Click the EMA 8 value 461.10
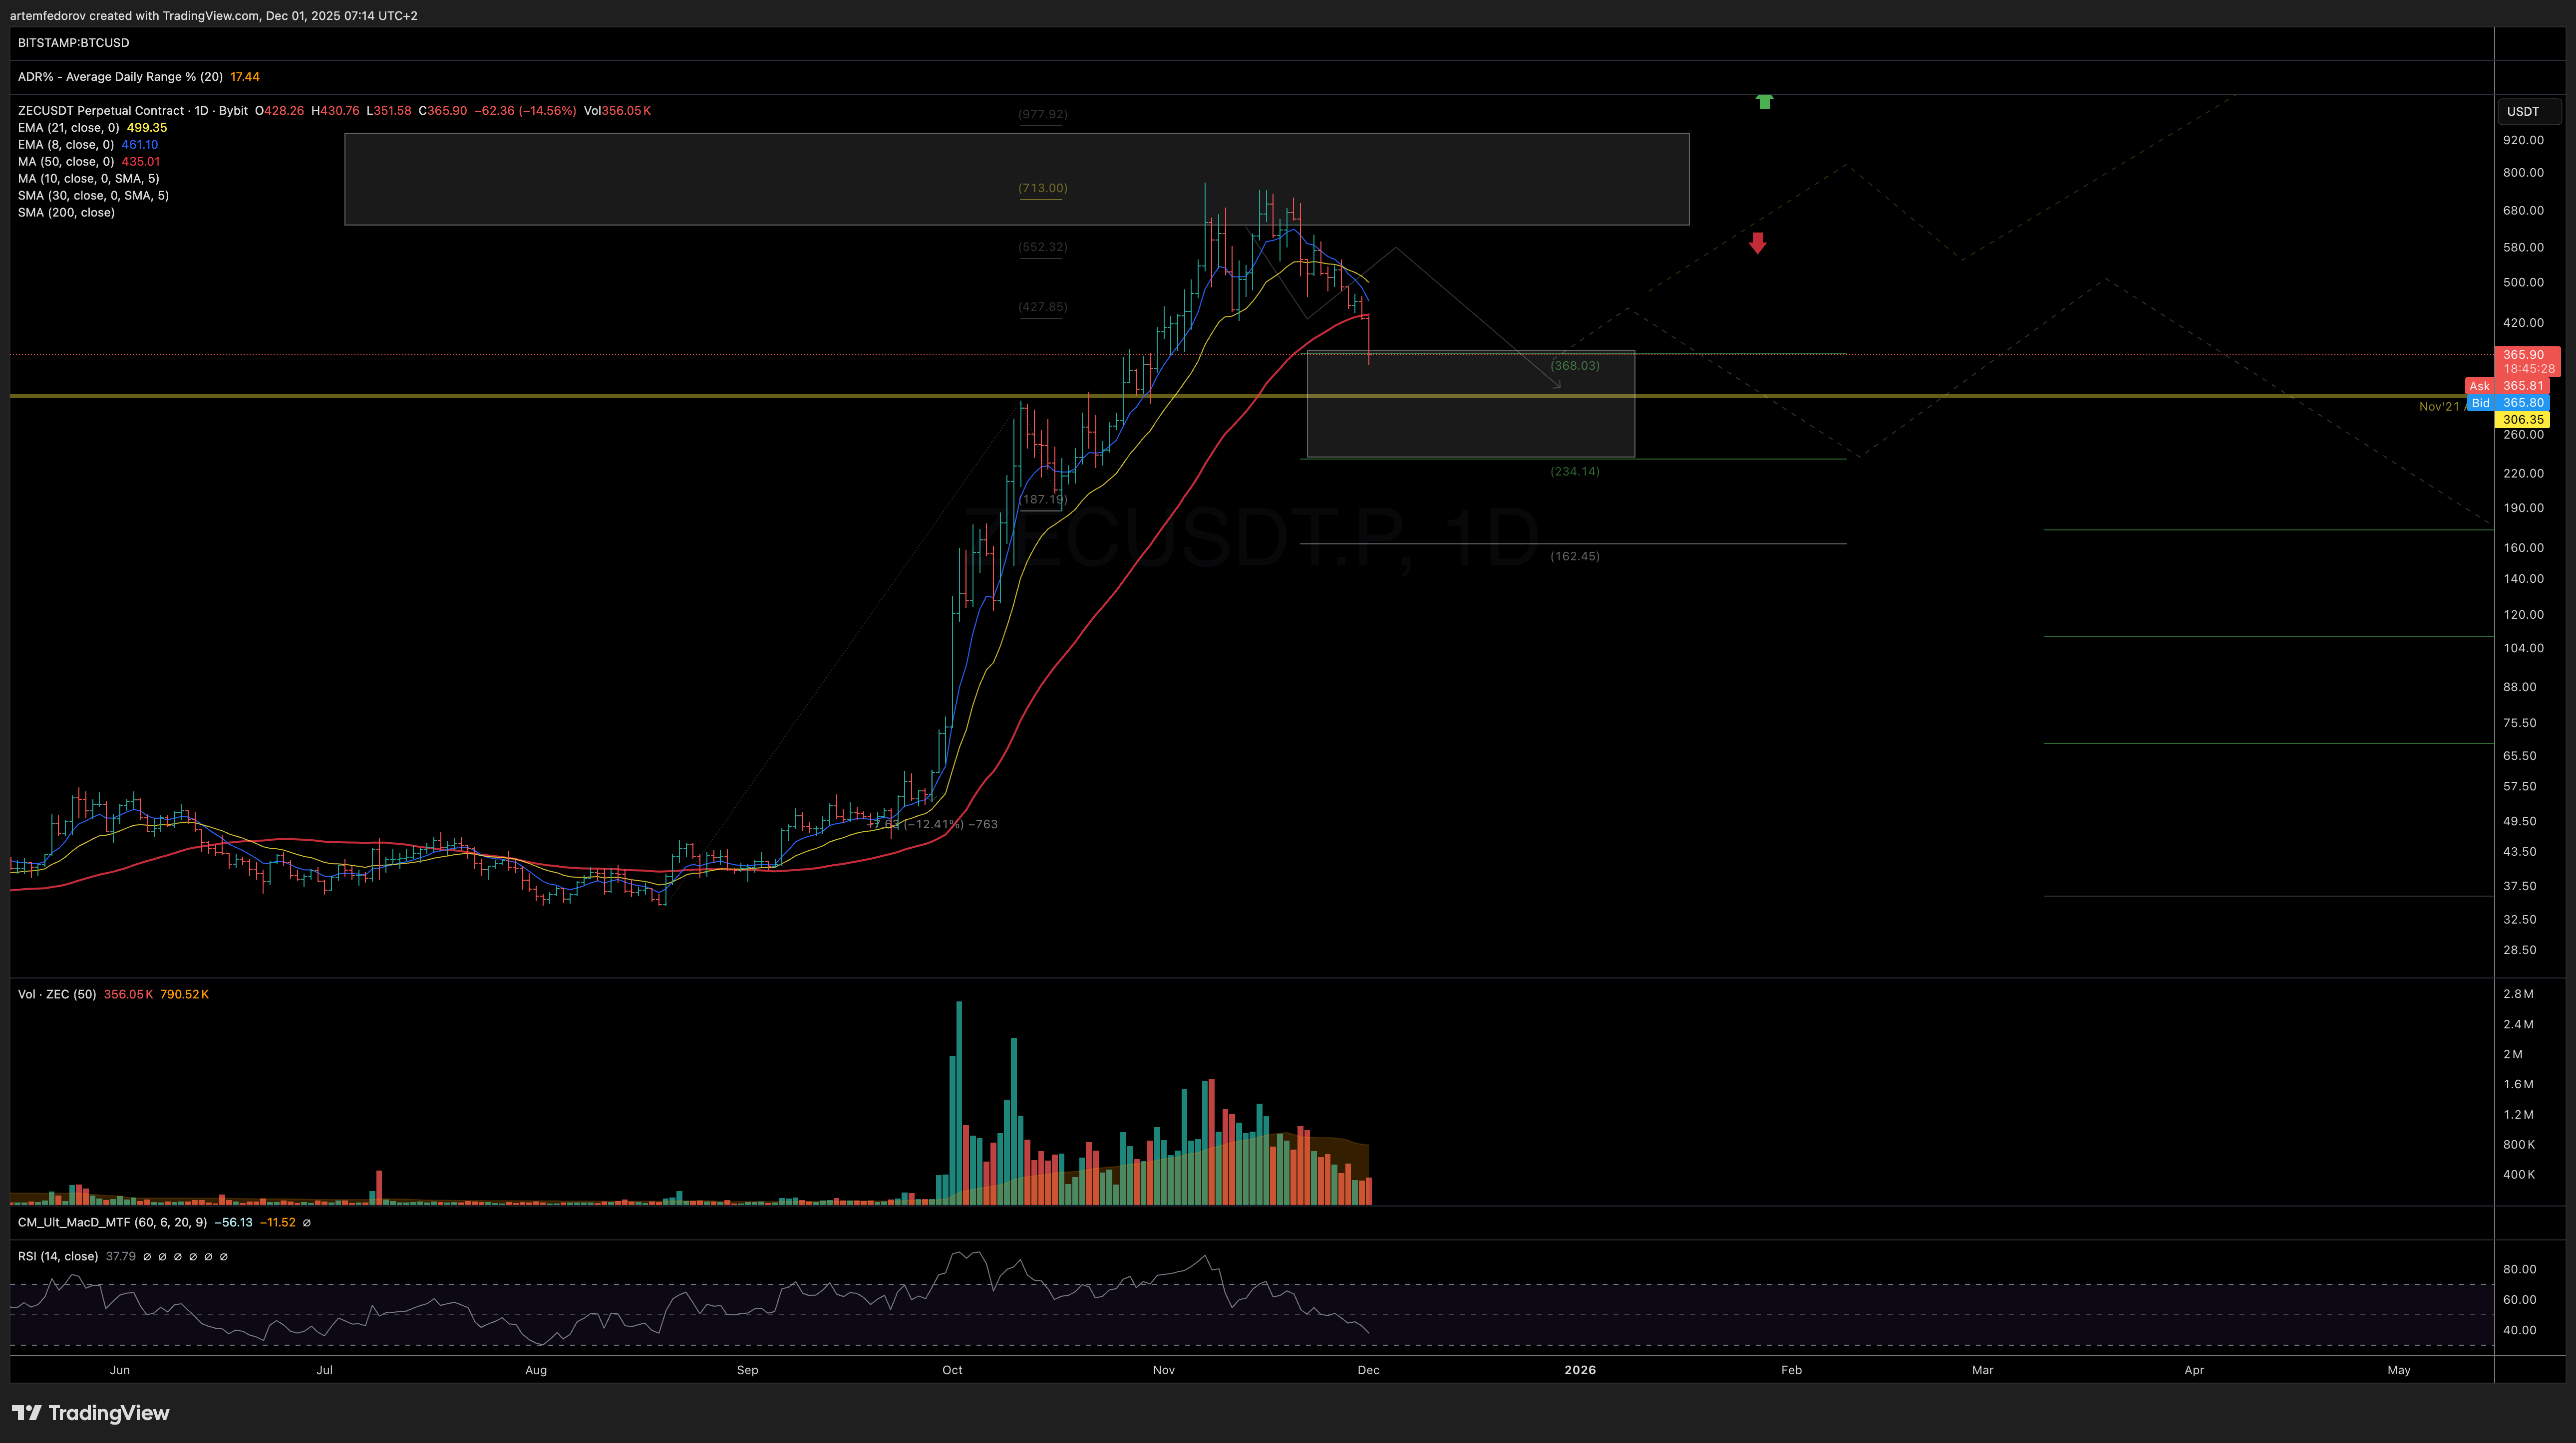 pos(140,145)
